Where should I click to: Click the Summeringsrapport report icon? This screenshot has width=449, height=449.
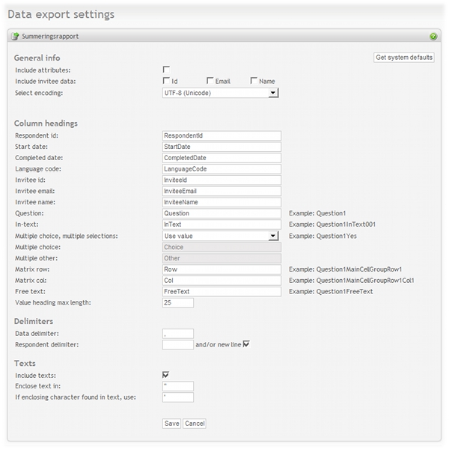coord(15,37)
